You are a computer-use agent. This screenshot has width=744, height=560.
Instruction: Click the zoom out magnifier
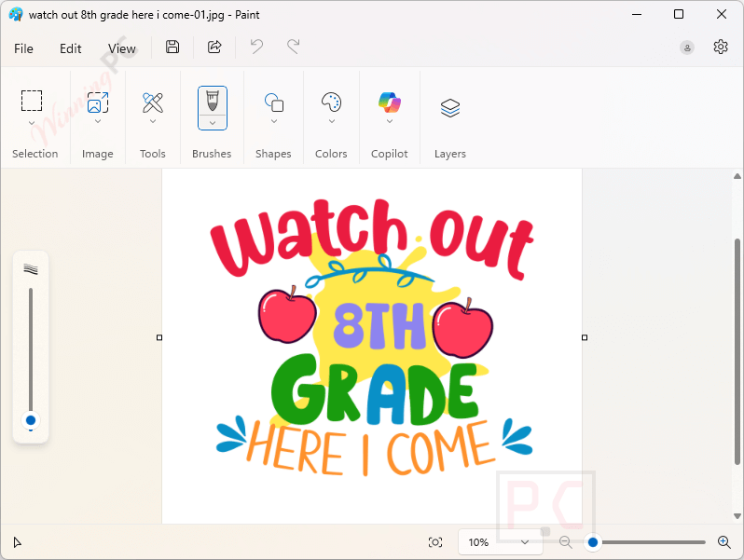[566, 542]
